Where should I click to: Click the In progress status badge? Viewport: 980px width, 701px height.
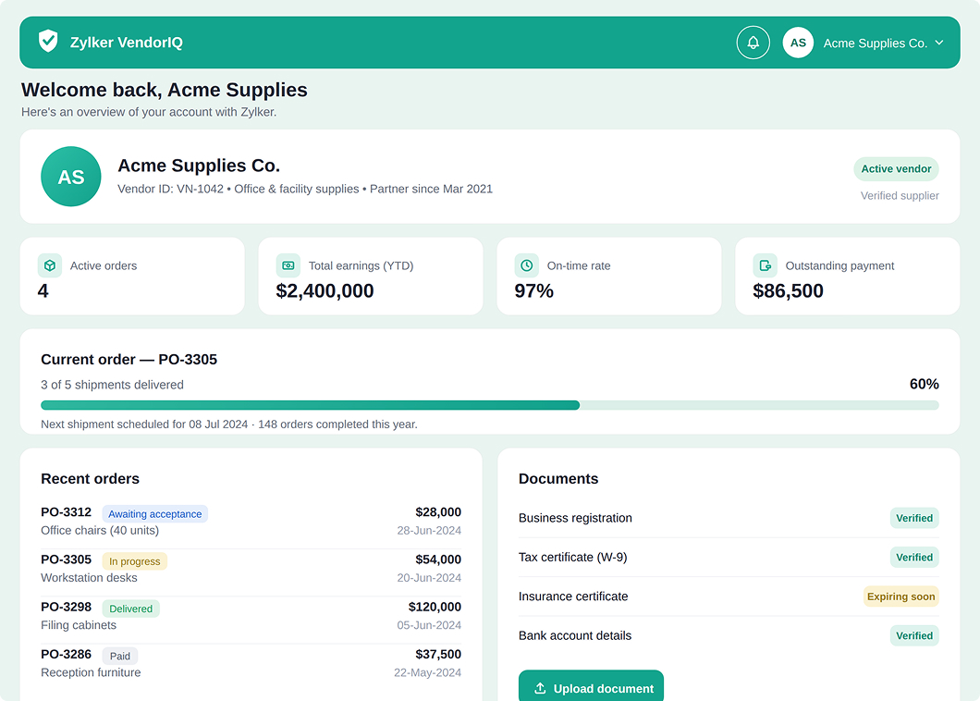click(x=134, y=561)
